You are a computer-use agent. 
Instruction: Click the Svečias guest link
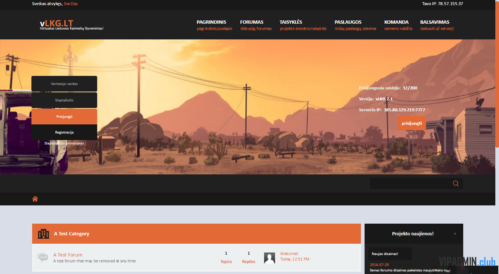tap(71, 4)
